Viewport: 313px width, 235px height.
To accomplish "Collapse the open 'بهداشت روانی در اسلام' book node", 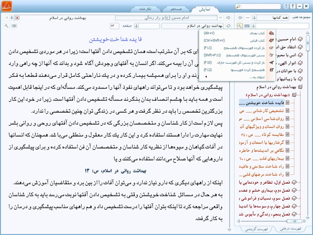I will (x=300, y=87).
